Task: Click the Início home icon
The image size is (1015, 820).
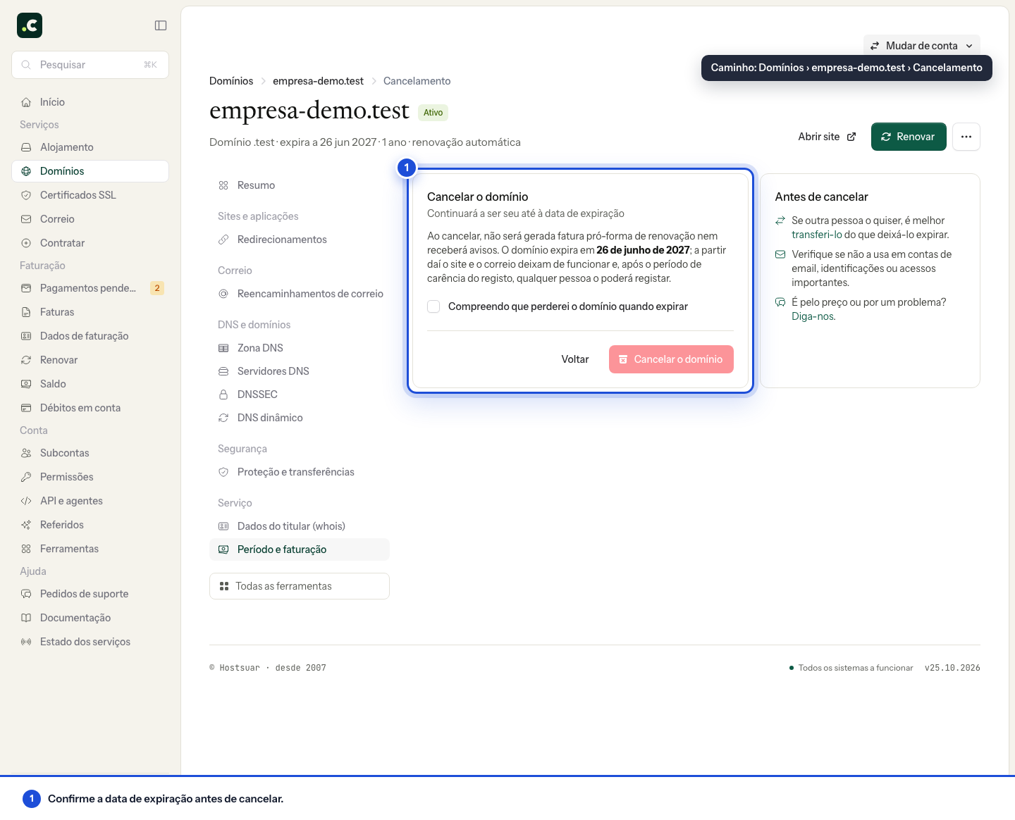Action: (x=26, y=102)
